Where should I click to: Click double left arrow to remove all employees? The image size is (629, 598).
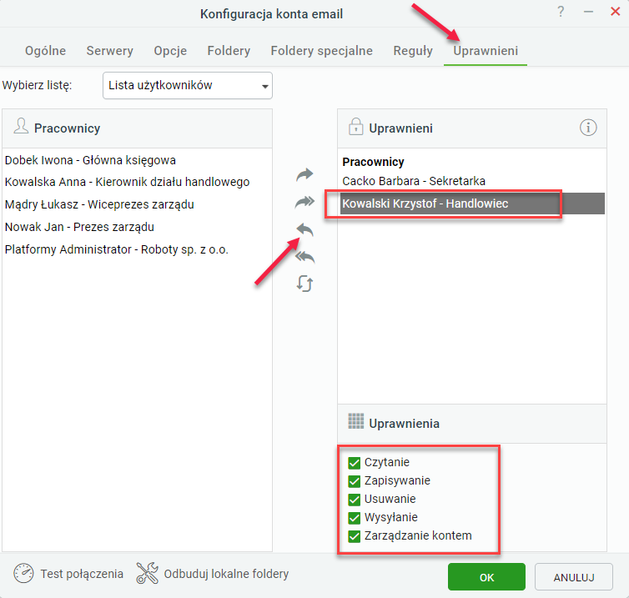pyautogui.click(x=304, y=257)
